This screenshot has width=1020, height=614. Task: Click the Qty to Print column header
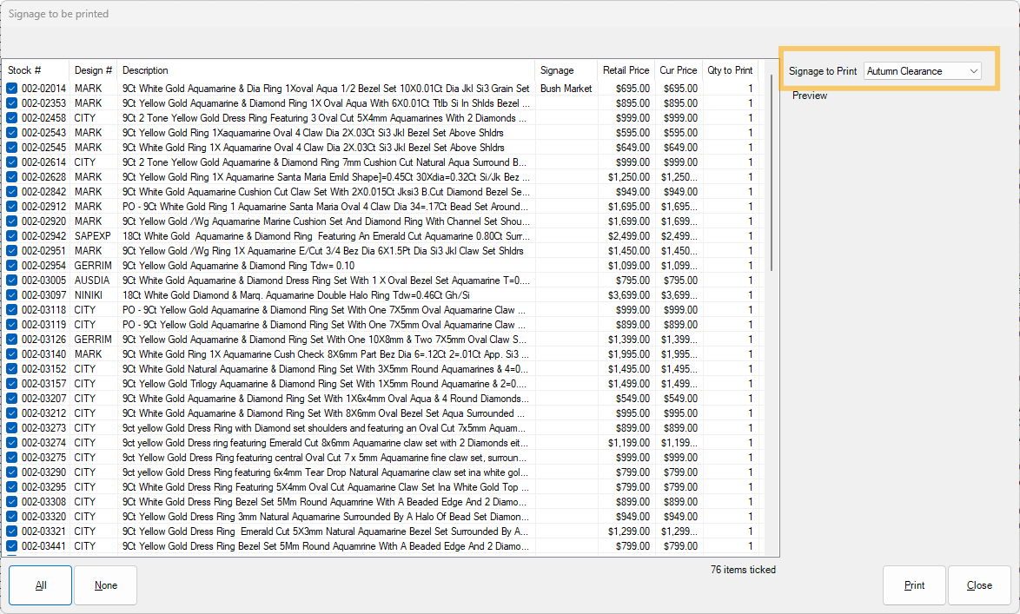(730, 70)
